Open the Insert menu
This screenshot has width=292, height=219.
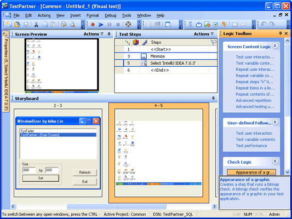click(75, 15)
